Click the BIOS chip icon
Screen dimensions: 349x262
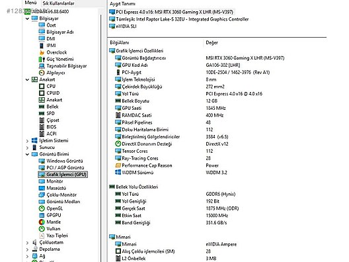coord(42,127)
